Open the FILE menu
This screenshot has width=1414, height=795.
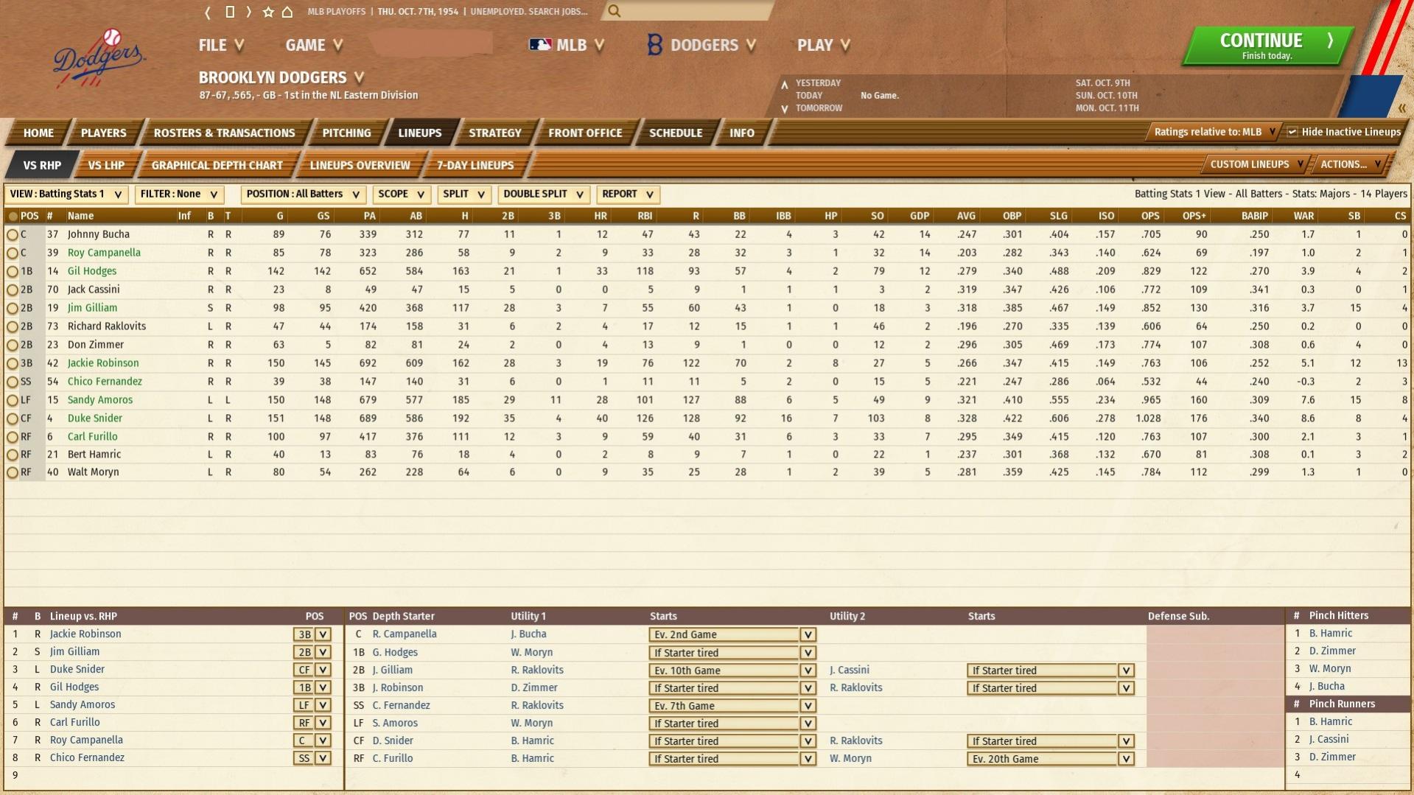[220, 45]
